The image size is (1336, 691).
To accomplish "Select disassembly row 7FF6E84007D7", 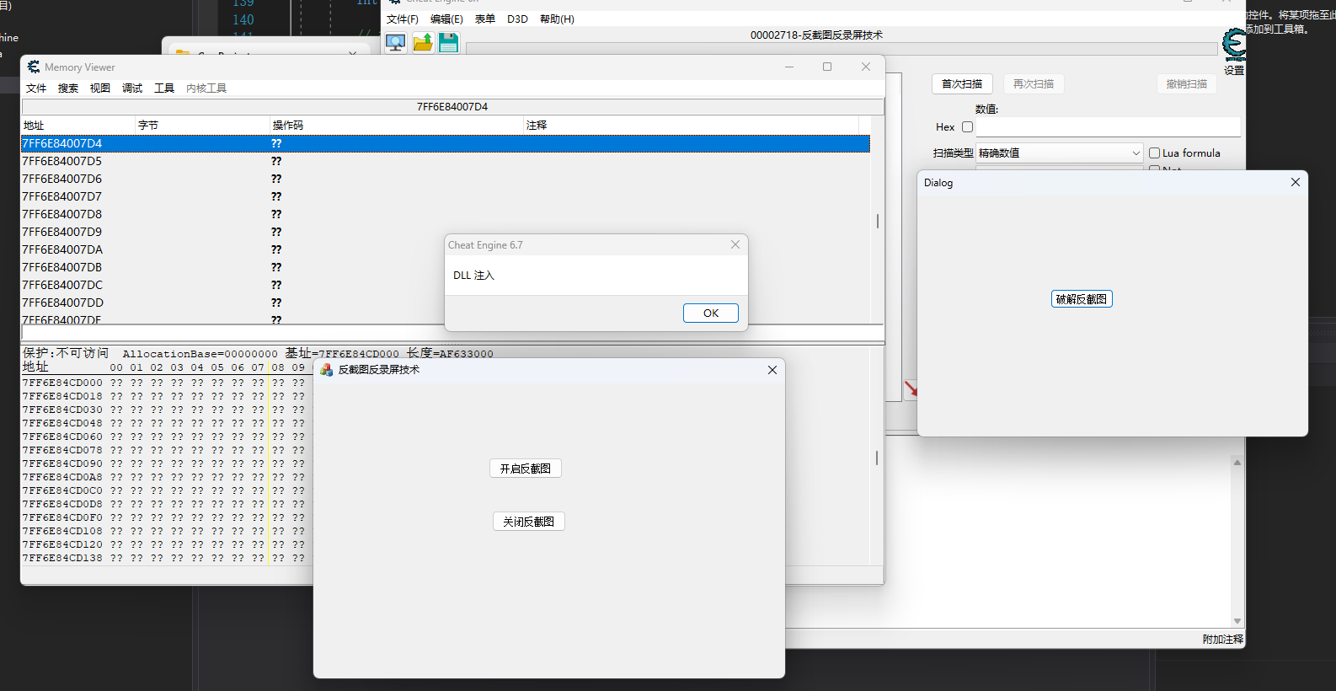I will (x=446, y=196).
